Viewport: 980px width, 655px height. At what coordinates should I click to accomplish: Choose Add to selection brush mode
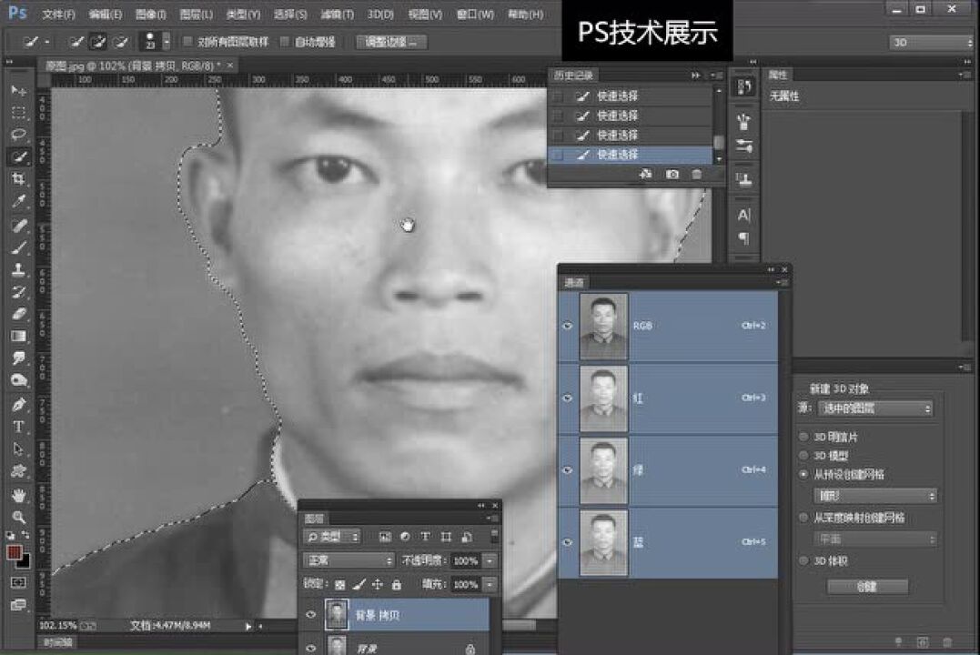click(98, 42)
